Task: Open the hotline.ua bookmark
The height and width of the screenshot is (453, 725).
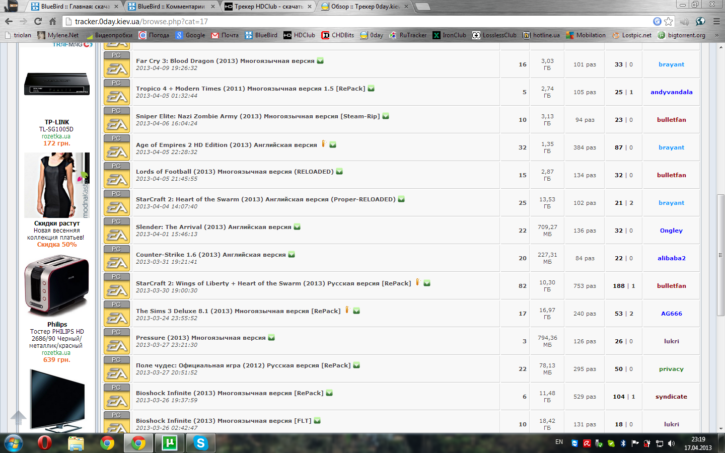Action: (541, 35)
